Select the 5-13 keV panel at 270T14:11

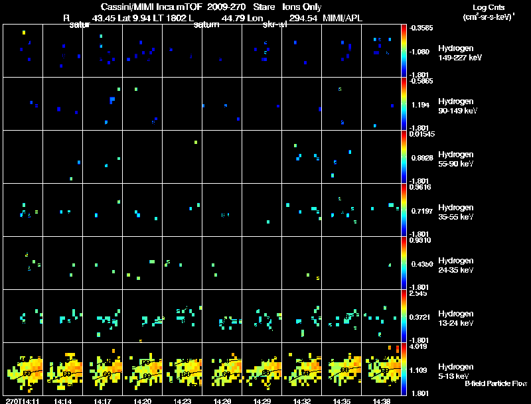pos(23,369)
